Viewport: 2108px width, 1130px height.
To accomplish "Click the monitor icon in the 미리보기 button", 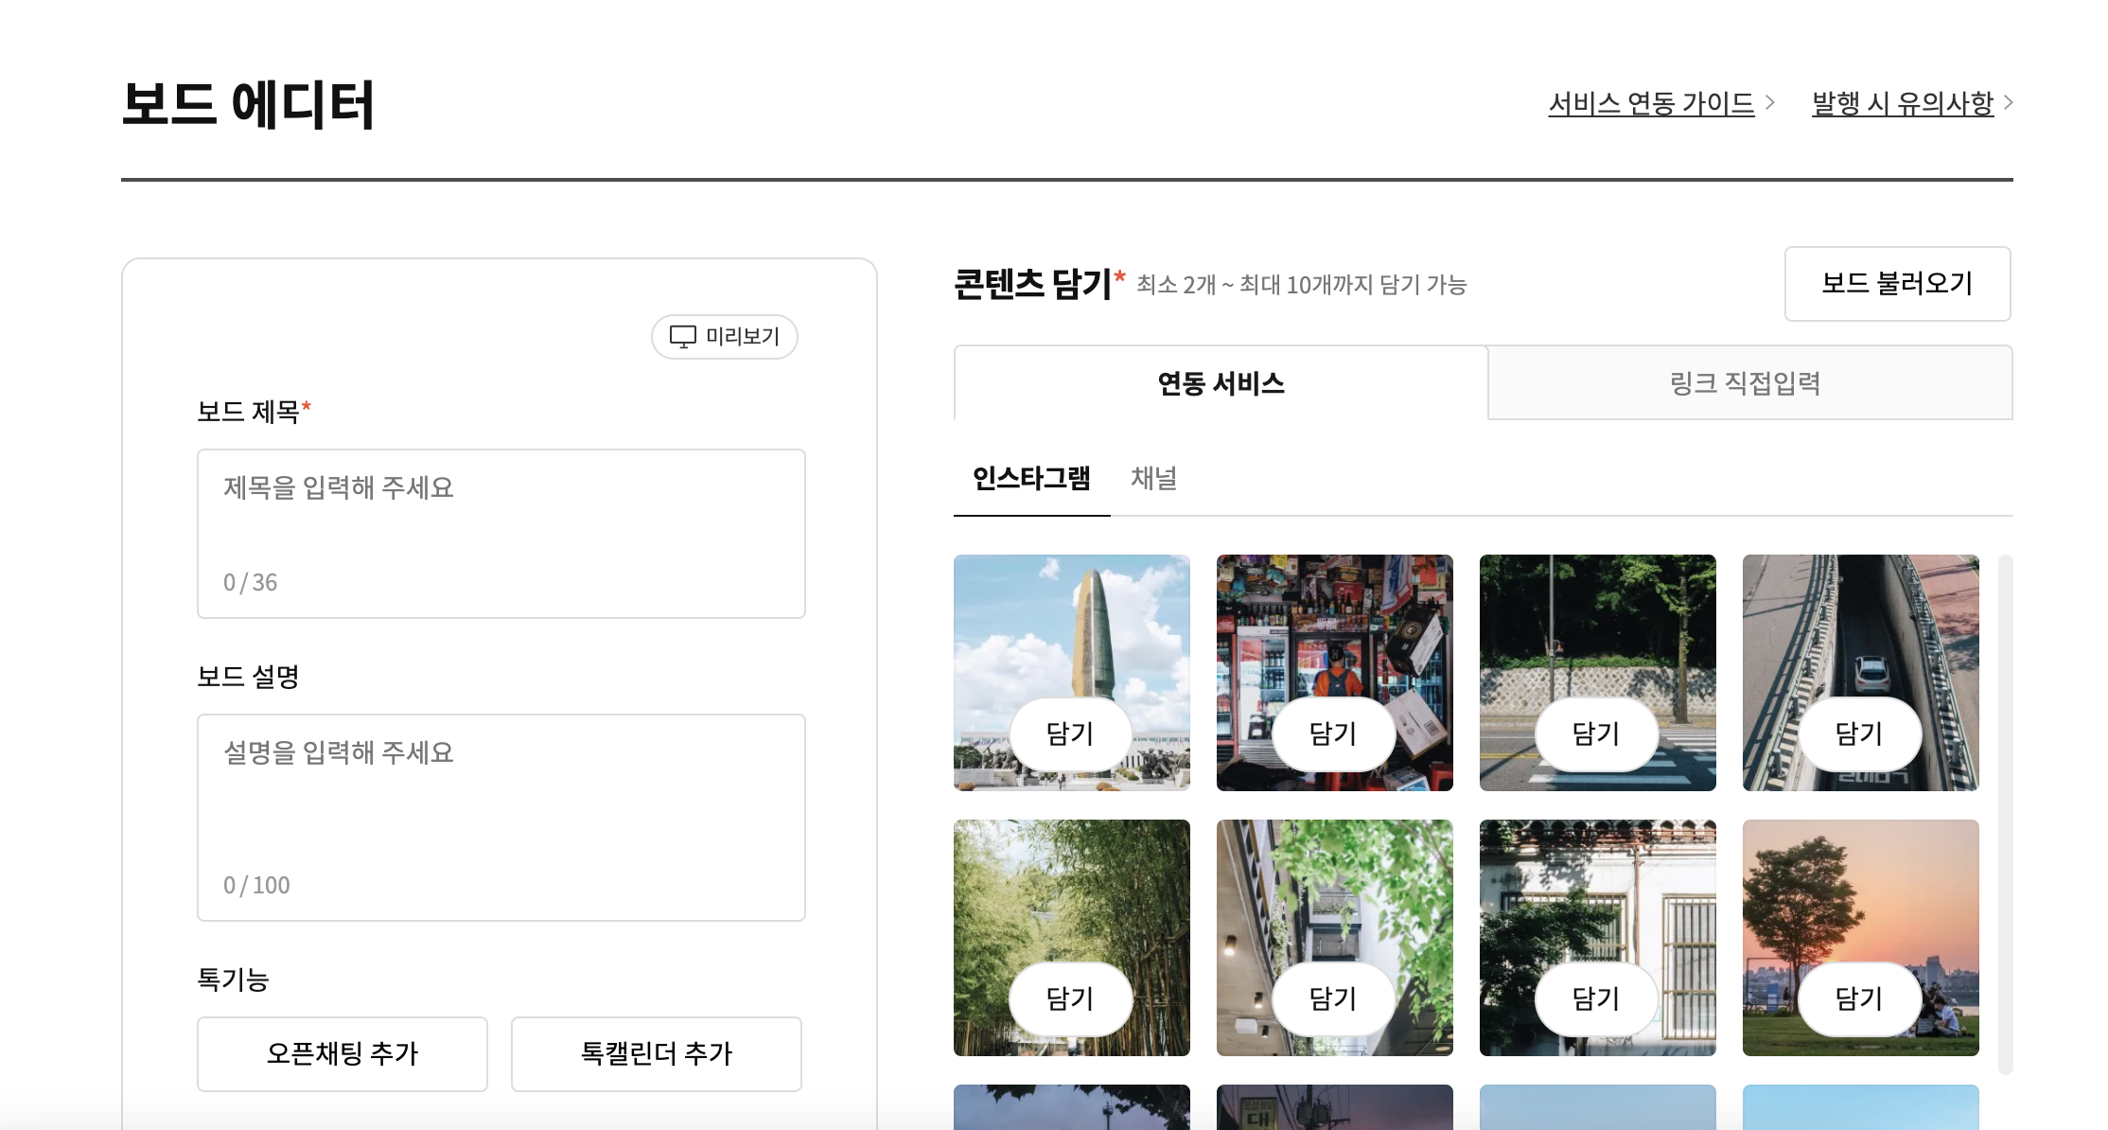I will coord(682,337).
